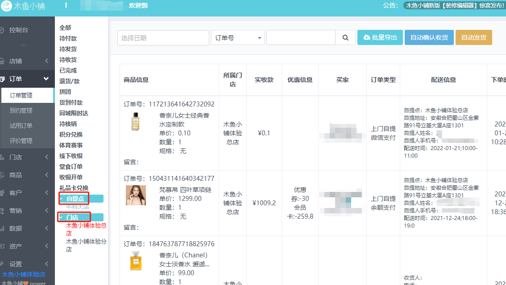506x285 pixels.
Task: Show 待核销 orders
Action: tap(68, 124)
